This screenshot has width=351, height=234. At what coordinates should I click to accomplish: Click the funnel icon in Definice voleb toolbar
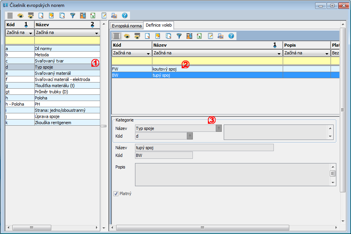click(x=179, y=36)
